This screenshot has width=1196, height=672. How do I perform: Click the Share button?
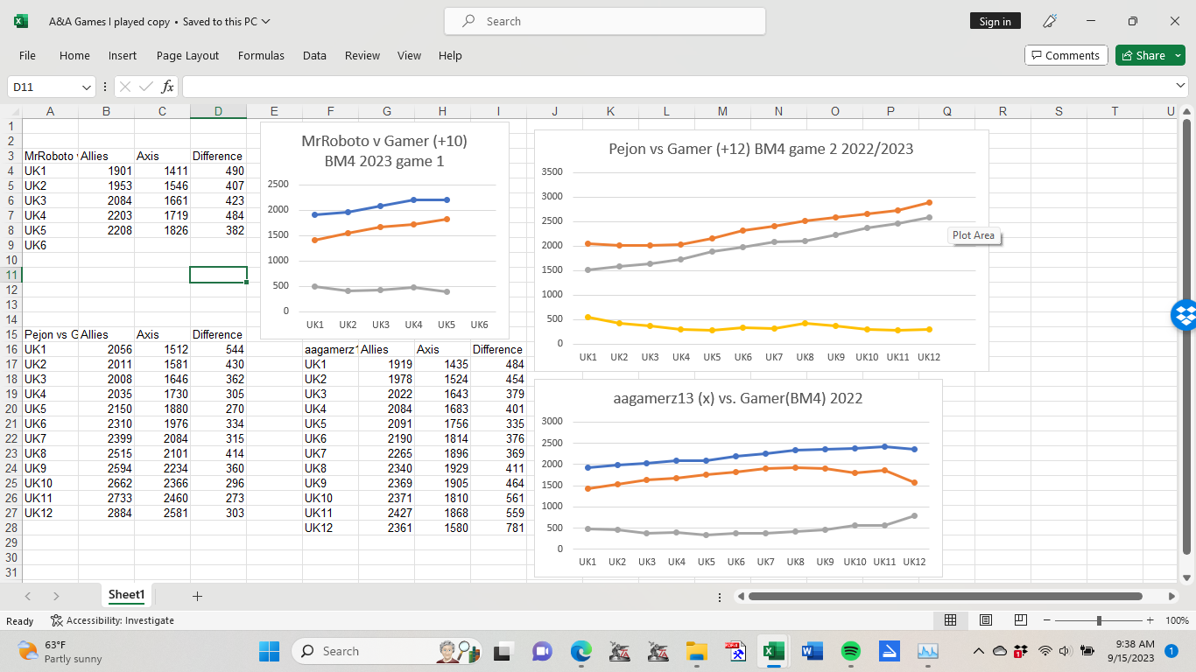pyautogui.click(x=1143, y=55)
